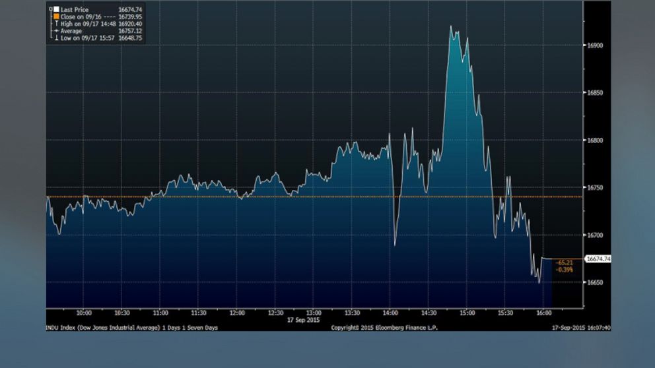This screenshot has height=368, width=655.
Task: Click the Average marker icon in legend
Action: [56, 31]
